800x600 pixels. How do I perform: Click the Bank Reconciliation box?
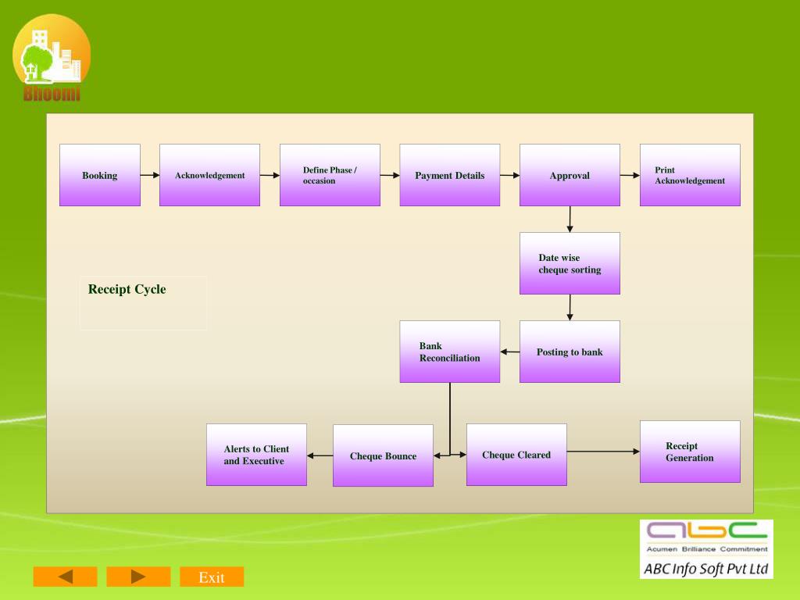pyautogui.click(x=450, y=352)
